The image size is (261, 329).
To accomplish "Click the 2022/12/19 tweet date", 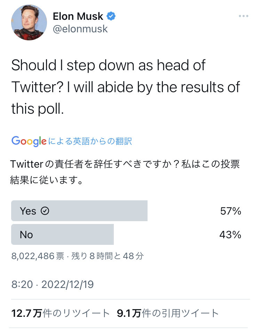I will [x=68, y=284].
